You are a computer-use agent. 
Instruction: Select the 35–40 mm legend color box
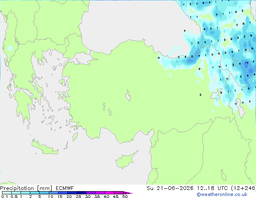pyautogui.click(x=100, y=193)
